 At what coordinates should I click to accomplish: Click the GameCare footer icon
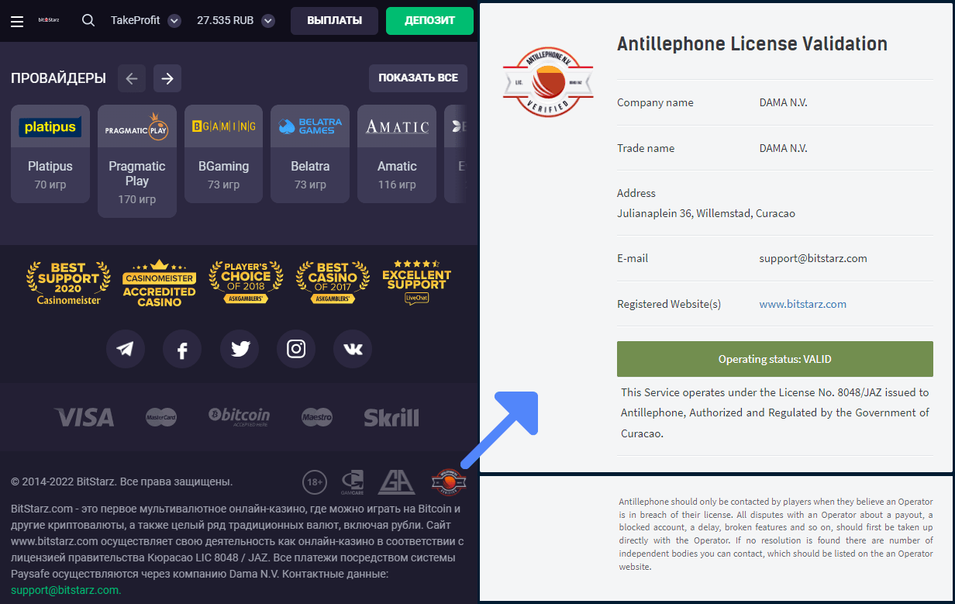tap(353, 482)
